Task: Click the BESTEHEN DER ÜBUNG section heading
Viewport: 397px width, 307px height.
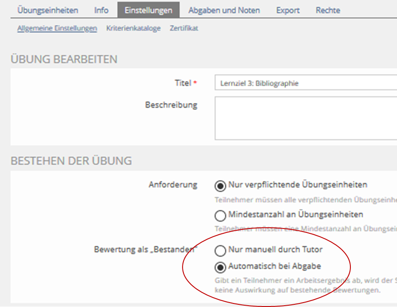Action: tap(71, 160)
